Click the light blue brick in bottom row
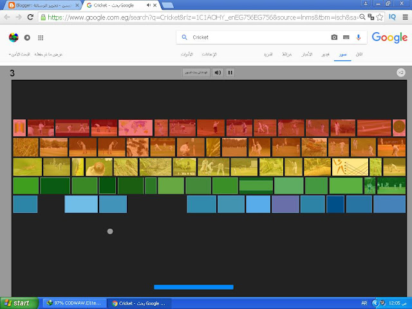The width and height of the screenshot is (412, 309). [81, 204]
